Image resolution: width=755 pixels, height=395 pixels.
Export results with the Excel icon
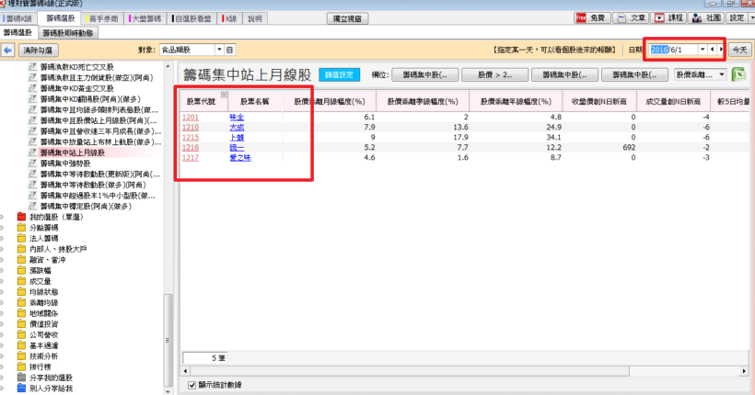[x=738, y=74]
